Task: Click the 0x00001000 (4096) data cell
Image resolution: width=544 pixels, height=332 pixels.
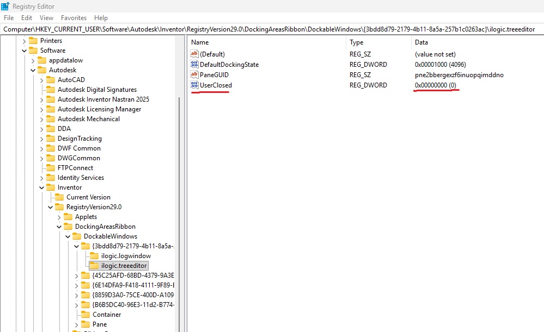Action: coord(441,65)
